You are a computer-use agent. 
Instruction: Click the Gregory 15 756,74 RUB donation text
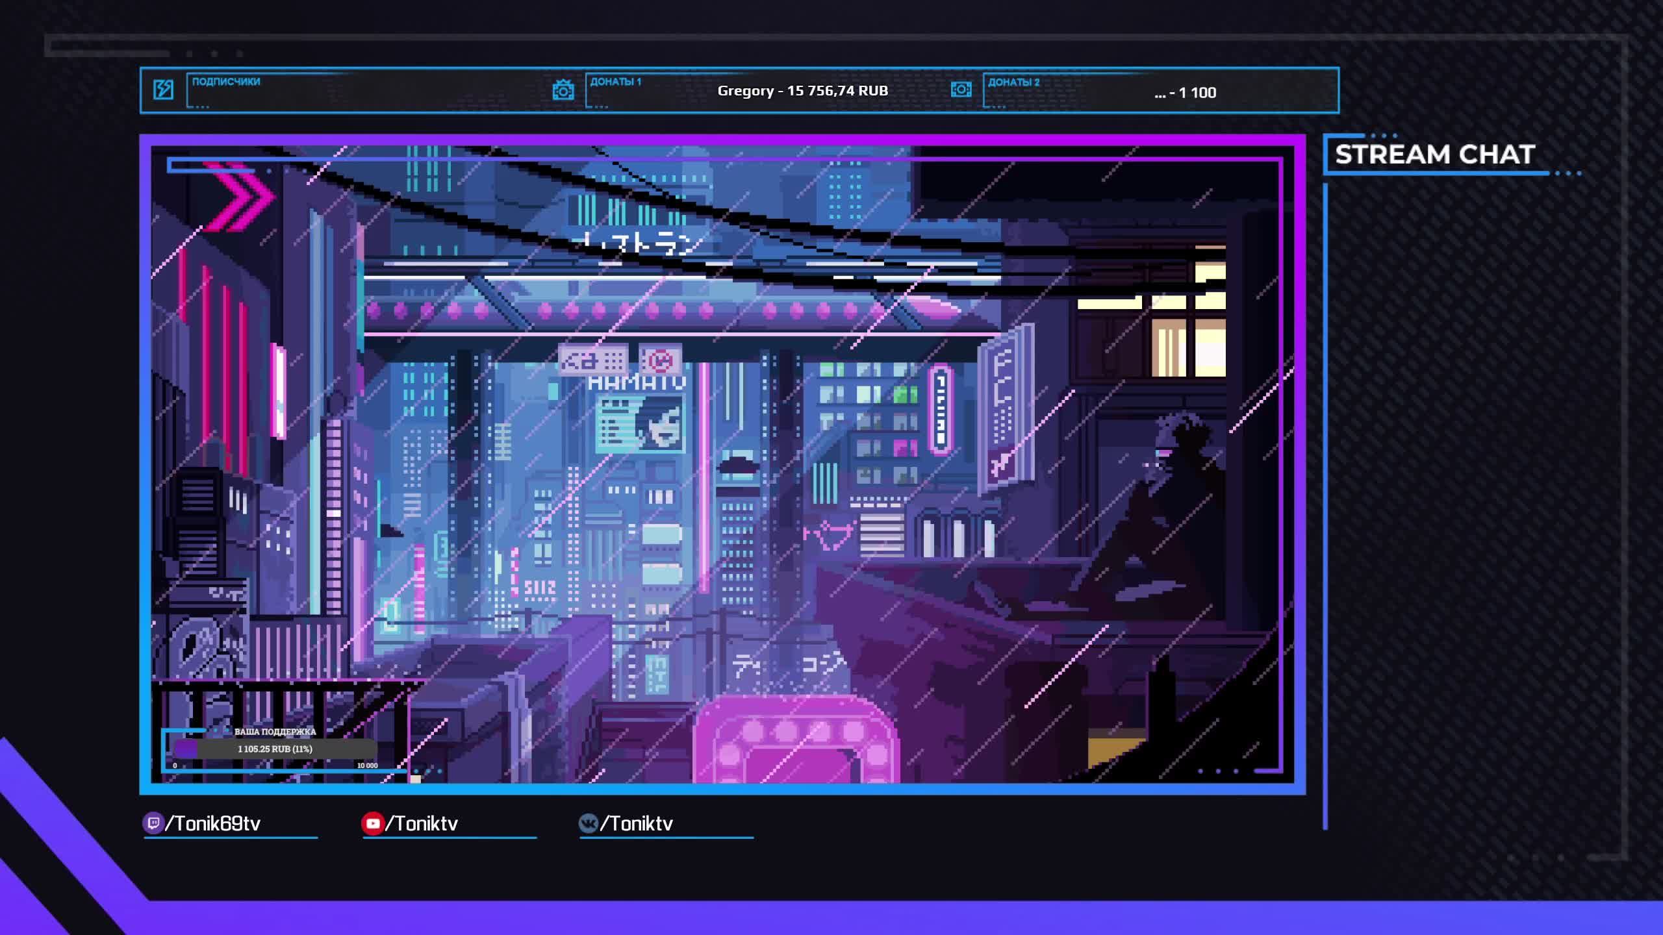[802, 91]
